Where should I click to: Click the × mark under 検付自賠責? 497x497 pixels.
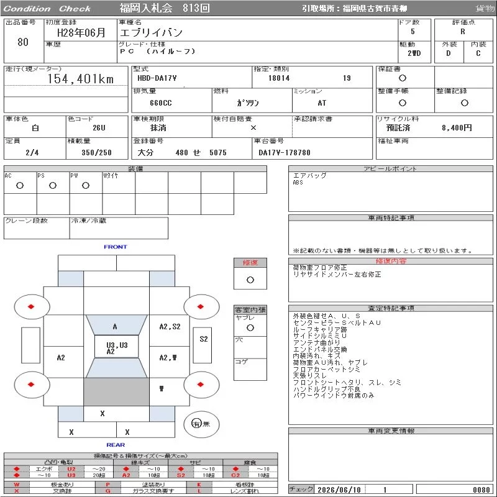tap(253, 128)
